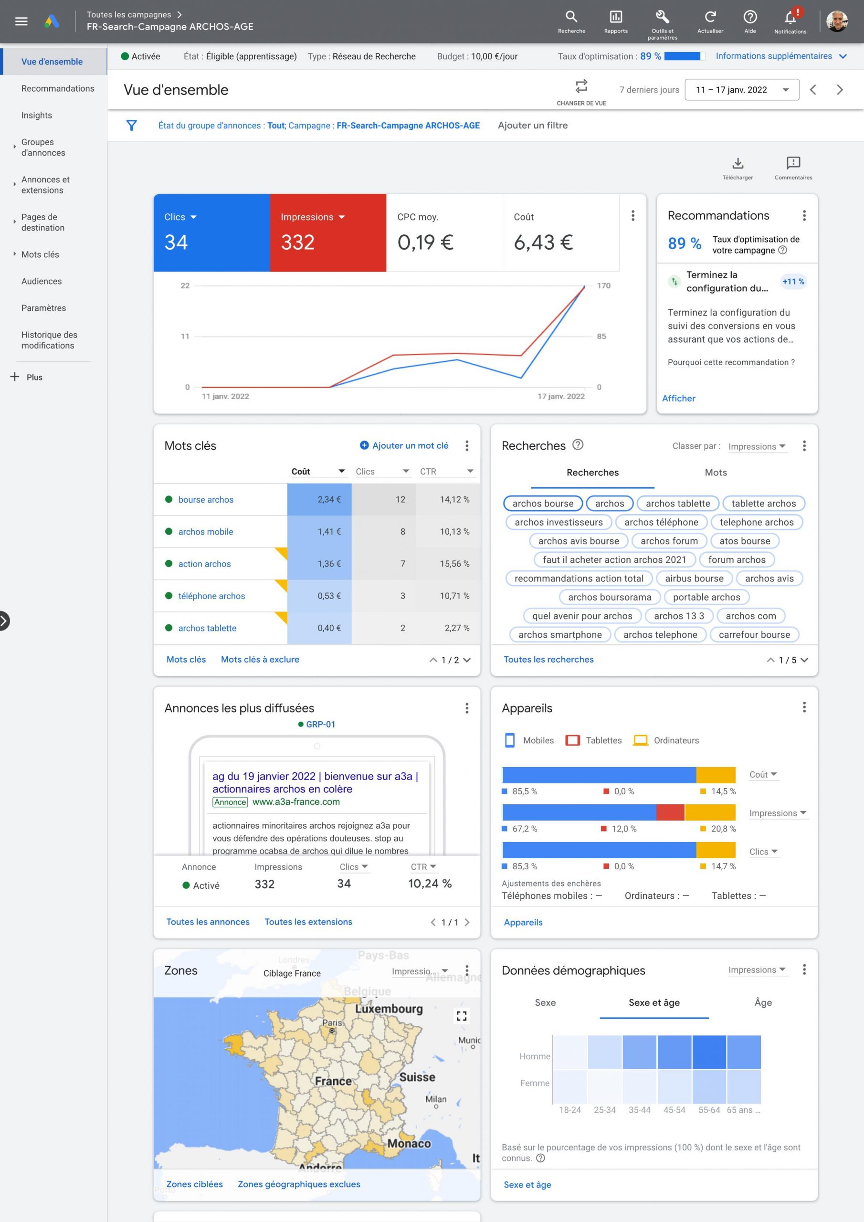Screen dimensions: 864x1222
Task: Click Afficher in Recommandations card
Action: [678, 398]
